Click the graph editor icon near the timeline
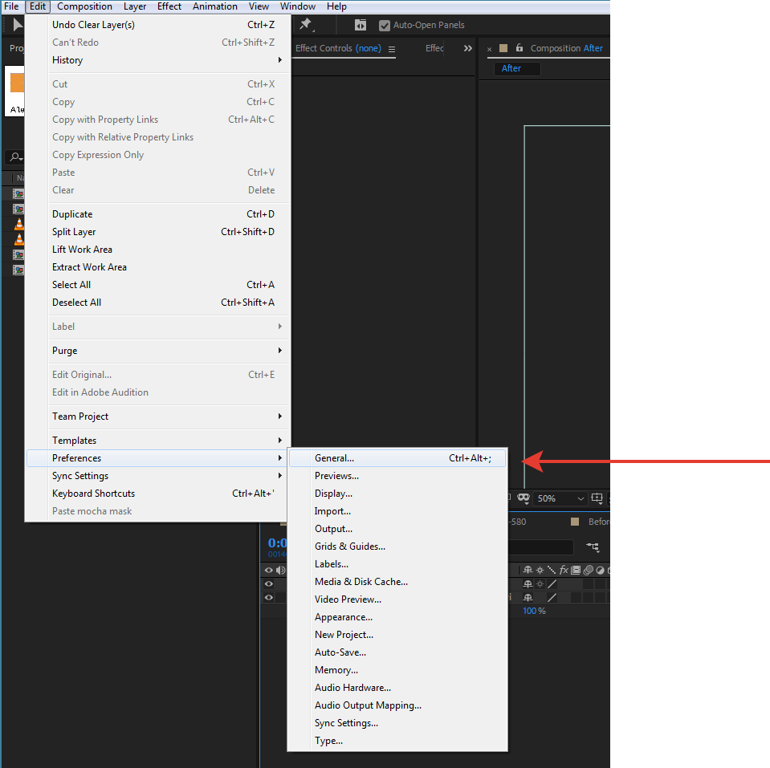The height and width of the screenshot is (768, 770). pyautogui.click(x=593, y=547)
